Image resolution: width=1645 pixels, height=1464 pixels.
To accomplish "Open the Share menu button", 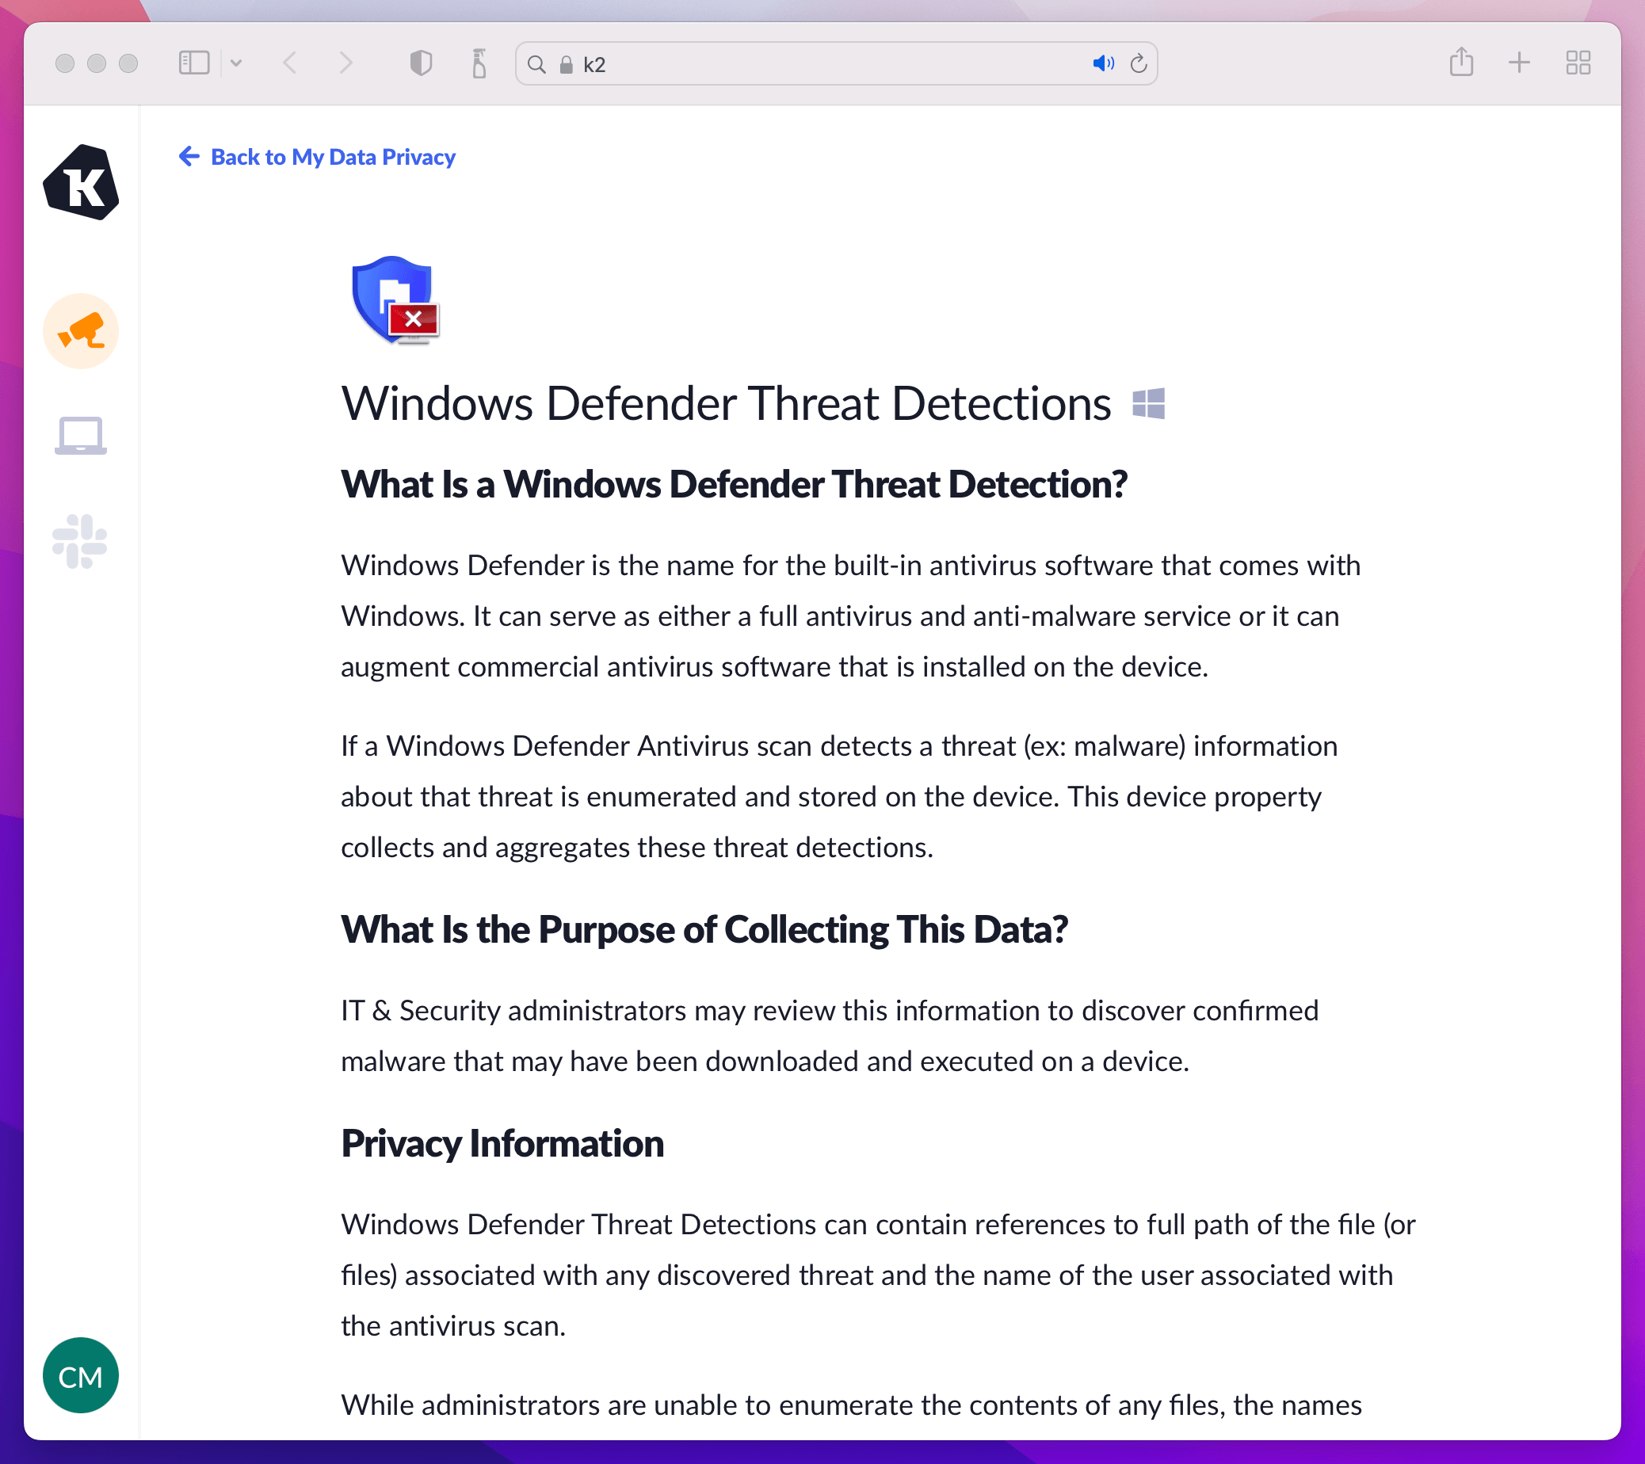I will [x=1460, y=63].
